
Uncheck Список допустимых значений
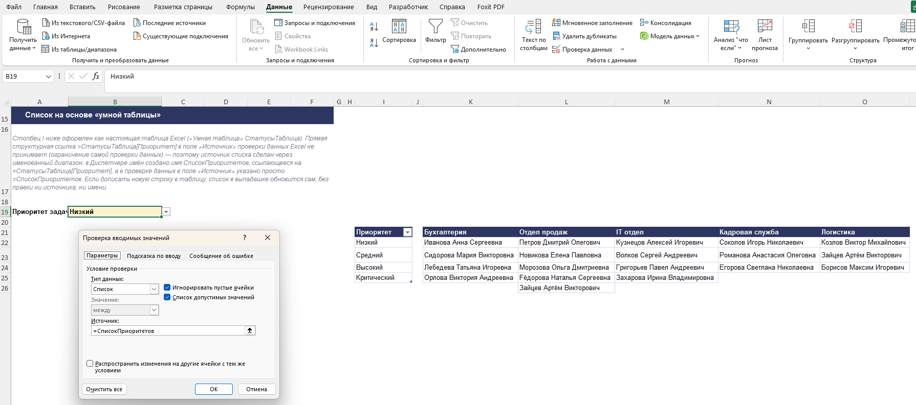point(167,297)
